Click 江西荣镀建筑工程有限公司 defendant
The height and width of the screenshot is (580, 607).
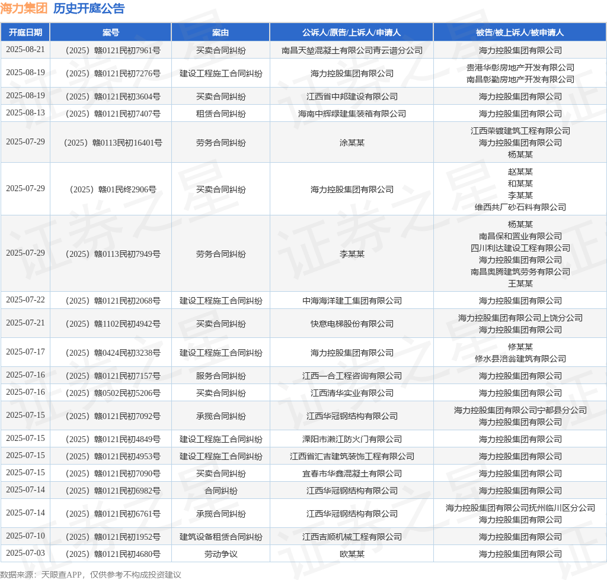point(520,131)
